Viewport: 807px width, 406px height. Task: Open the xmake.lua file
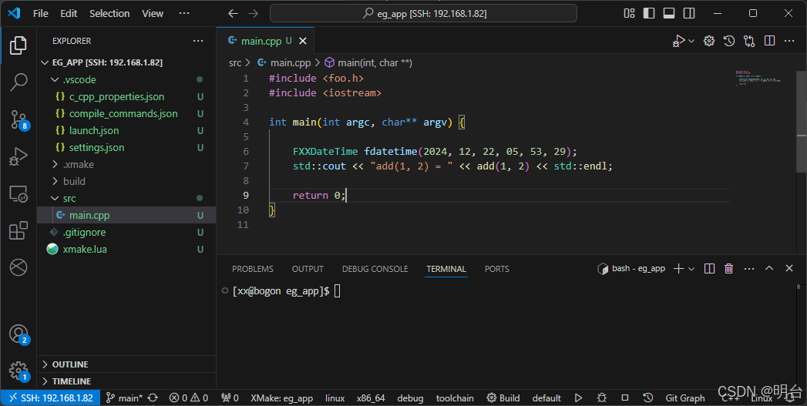coord(126,249)
